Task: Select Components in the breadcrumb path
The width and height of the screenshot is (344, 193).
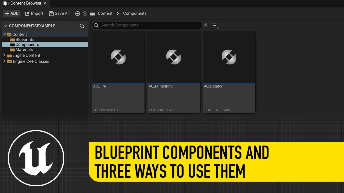Action: tap(135, 13)
